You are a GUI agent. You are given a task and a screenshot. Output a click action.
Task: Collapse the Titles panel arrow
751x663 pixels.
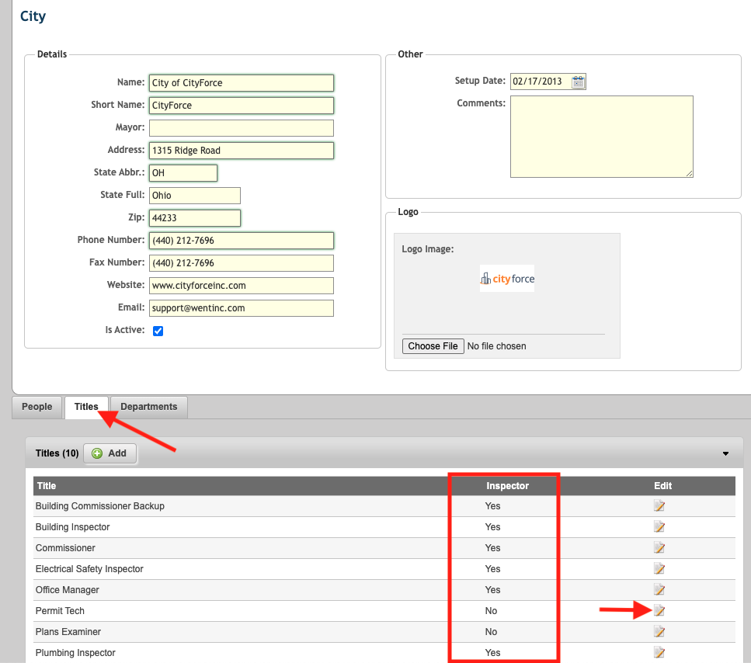725,453
